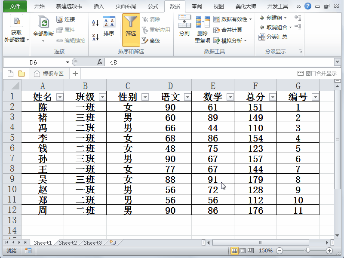
Task: Open Get External Data menu
Action: [x=16, y=28]
